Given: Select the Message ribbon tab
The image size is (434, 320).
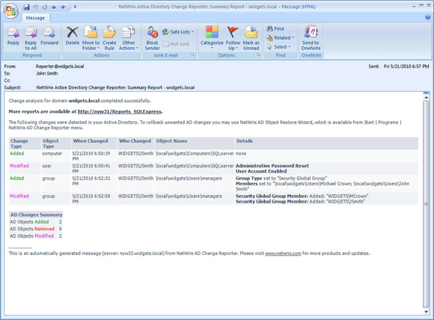Looking at the screenshot, I should (35, 18).
